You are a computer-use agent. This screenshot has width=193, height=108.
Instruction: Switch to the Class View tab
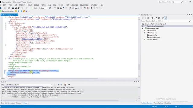[168, 103]
